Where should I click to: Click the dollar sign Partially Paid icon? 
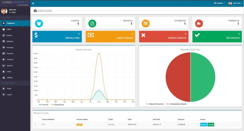[x=36, y=35]
